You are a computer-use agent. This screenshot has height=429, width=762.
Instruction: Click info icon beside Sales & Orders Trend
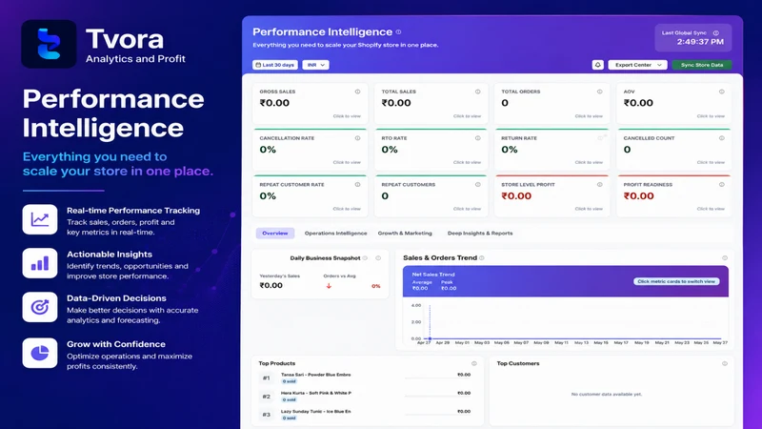point(482,257)
